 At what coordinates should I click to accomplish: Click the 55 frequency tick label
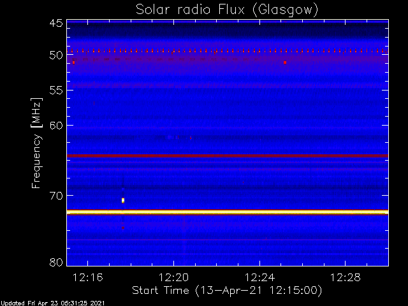56,91
